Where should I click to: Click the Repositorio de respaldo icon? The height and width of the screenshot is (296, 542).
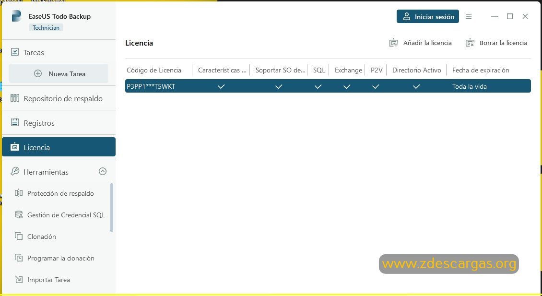15,98
